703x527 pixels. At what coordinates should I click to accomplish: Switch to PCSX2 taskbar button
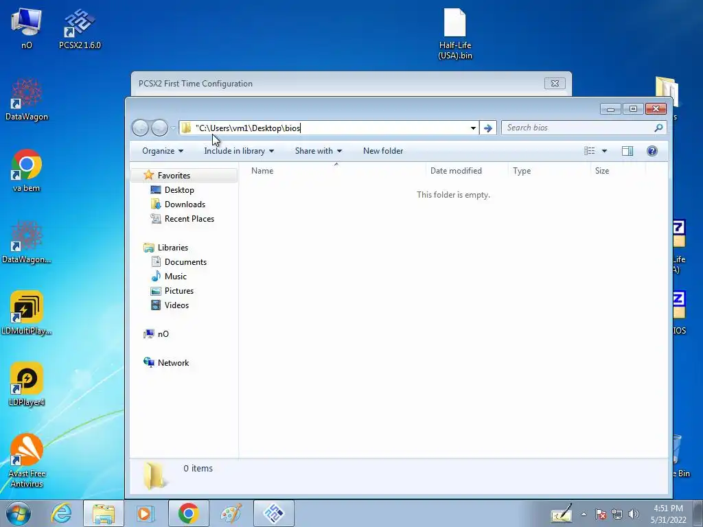273,513
